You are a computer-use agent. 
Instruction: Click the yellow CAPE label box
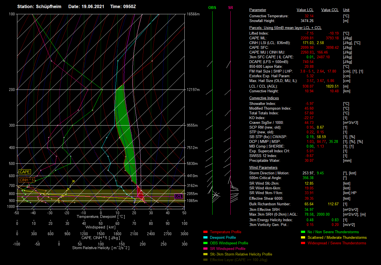(x=25, y=172)
